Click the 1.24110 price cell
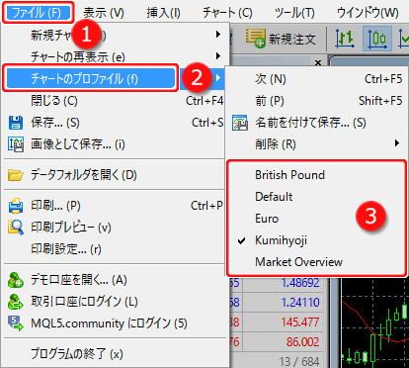This screenshot has width=409, height=368. 300,303
